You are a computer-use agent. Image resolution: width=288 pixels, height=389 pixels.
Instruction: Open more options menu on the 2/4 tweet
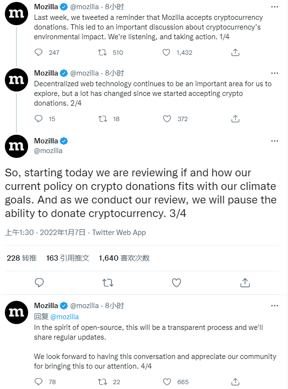point(274,73)
